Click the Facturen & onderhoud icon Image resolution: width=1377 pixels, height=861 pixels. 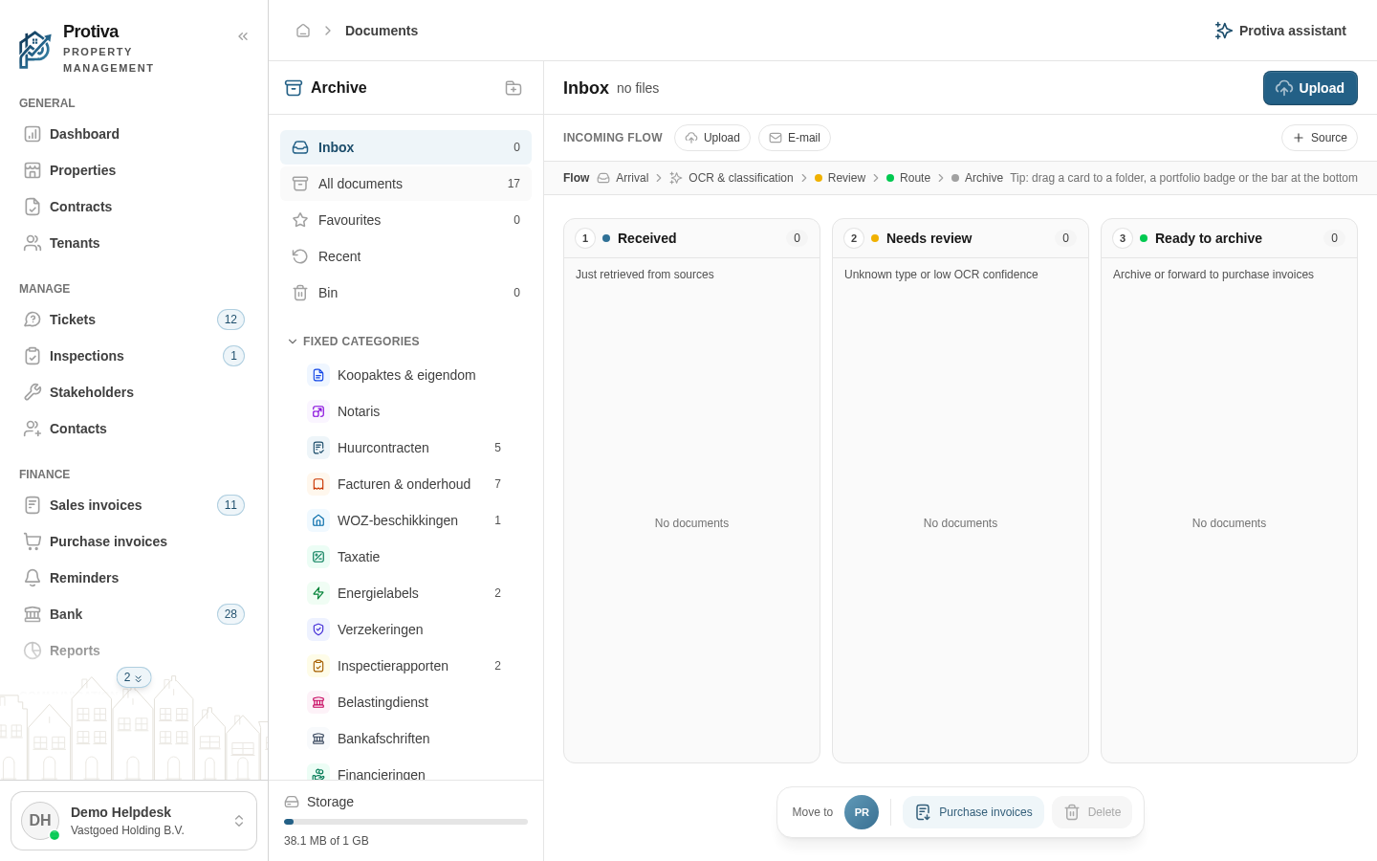(x=318, y=484)
